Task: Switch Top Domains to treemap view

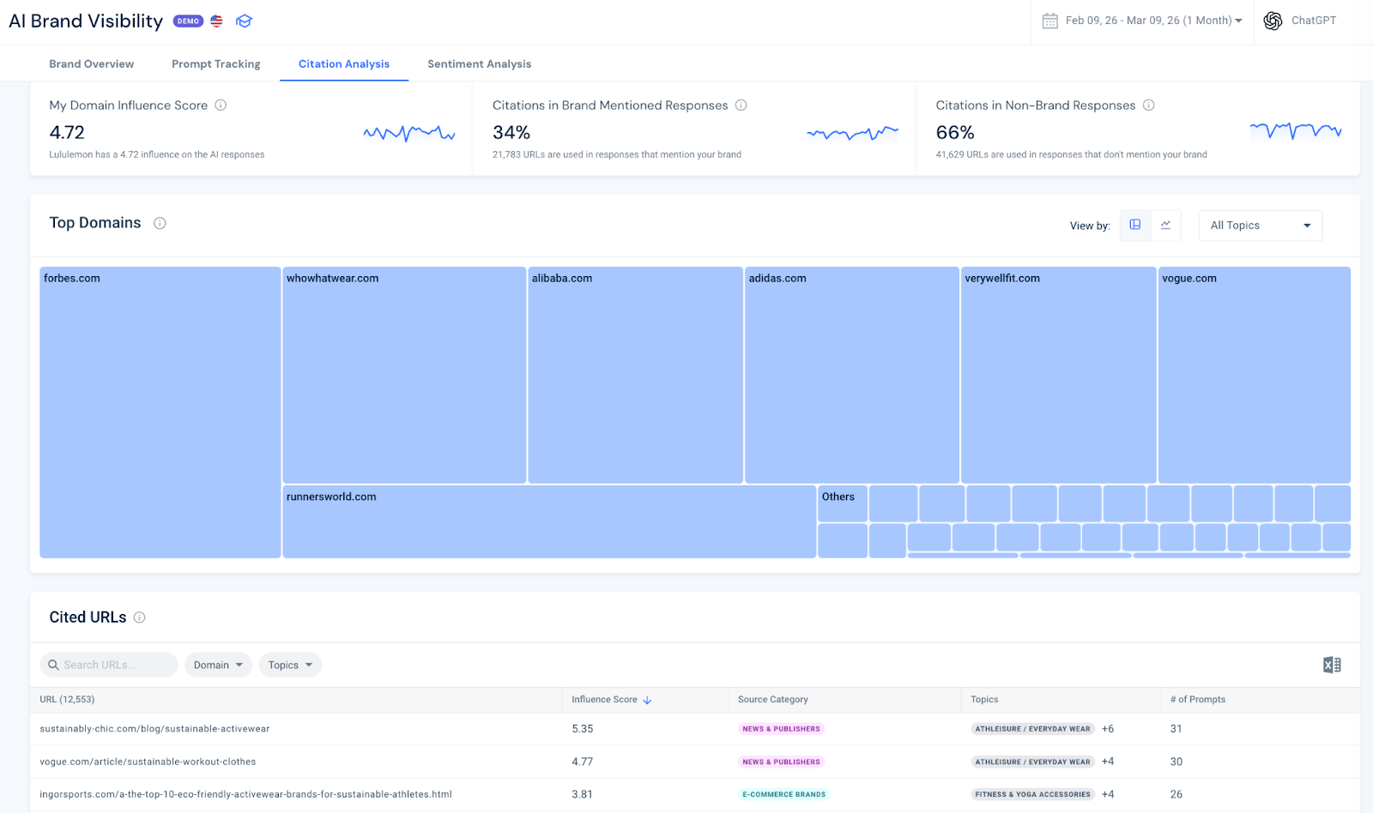Action: [1135, 225]
